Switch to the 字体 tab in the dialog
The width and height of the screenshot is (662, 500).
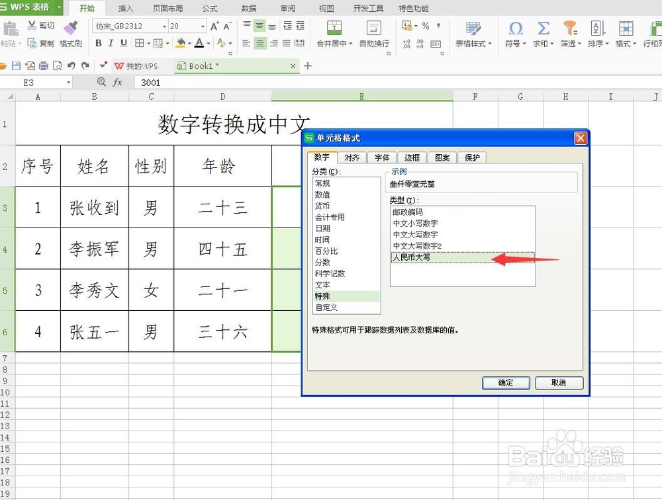coord(382,157)
